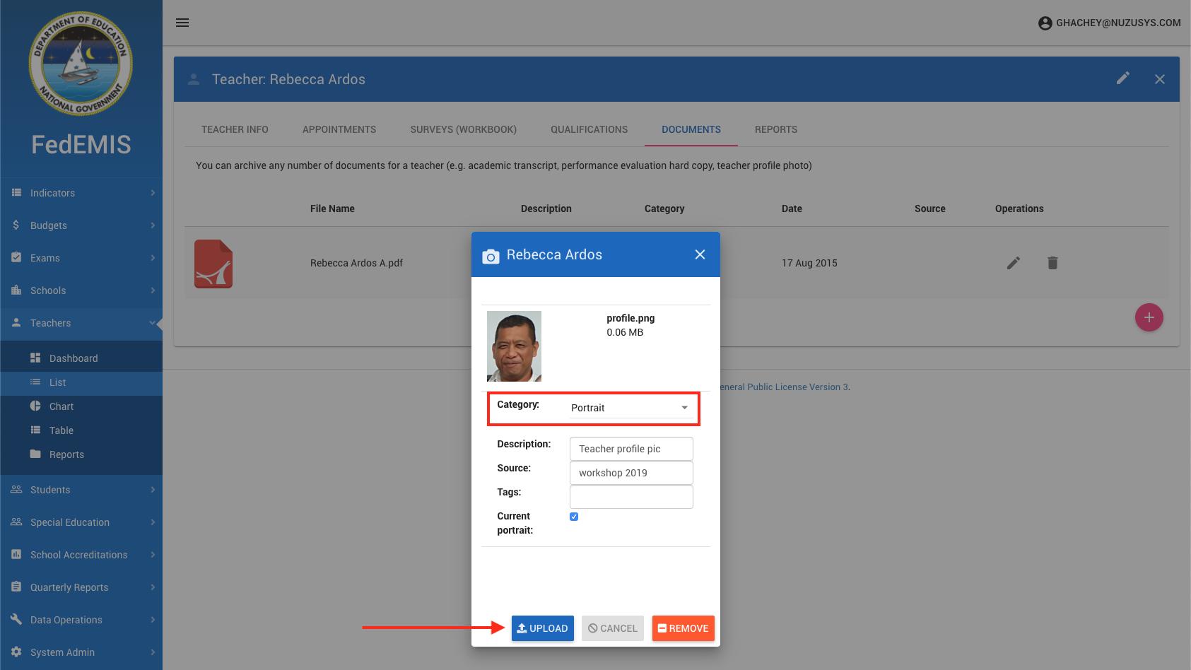The height and width of the screenshot is (670, 1191).
Task: Uncheck the Current portrait checkbox
Action: coord(574,517)
